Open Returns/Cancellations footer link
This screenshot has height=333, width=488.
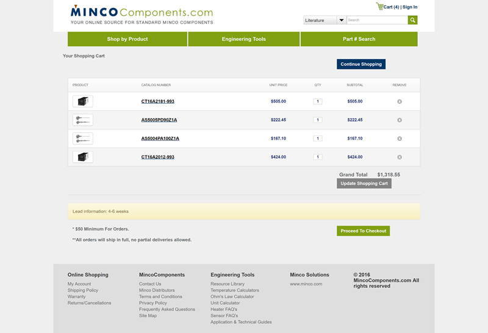tap(89, 303)
